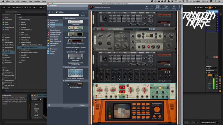Toggle Ext sync button
Image resolution: width=223 pixels, height=125 pixels.
tap(8, 8)
